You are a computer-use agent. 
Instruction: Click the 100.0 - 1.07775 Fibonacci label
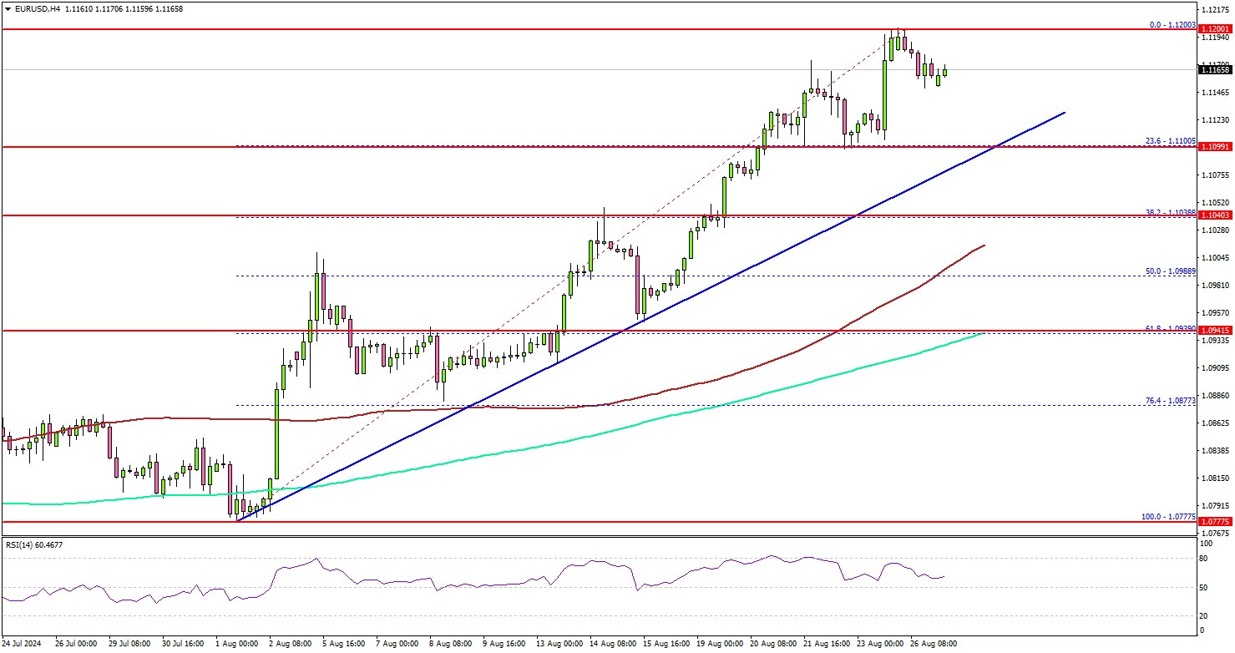coord(1167,517)
